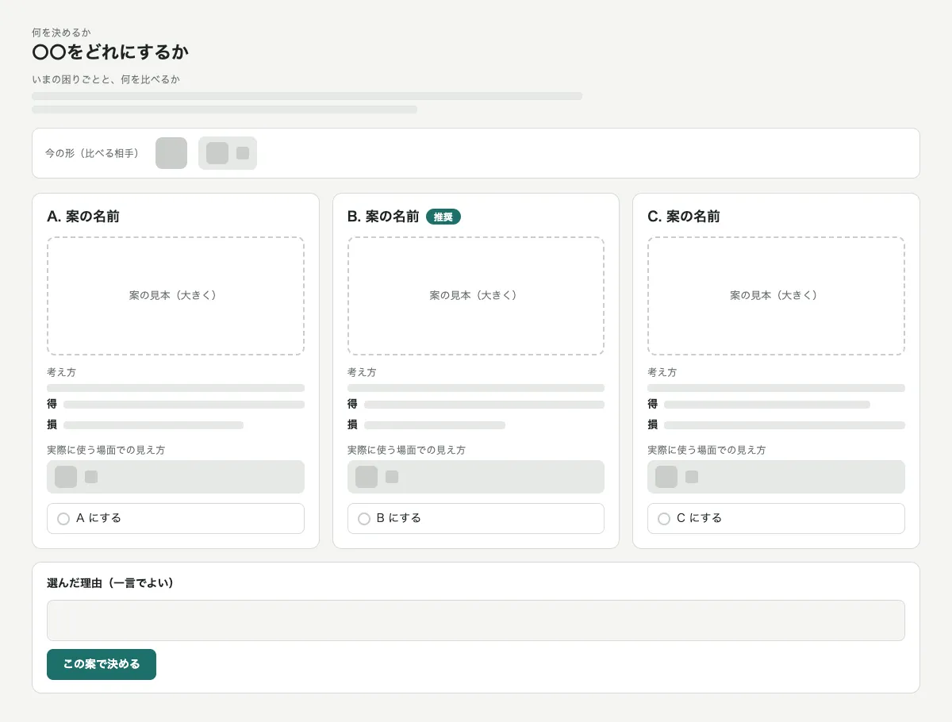Click the 推奨 badge on card B
Screen dimensions: 952x722
[443, 217]
